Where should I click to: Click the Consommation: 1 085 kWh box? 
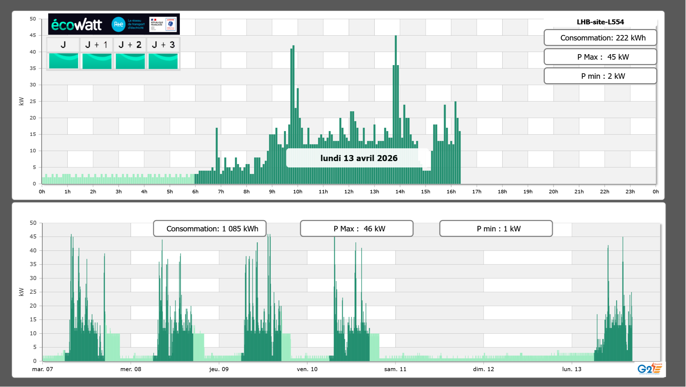[210, 229]
